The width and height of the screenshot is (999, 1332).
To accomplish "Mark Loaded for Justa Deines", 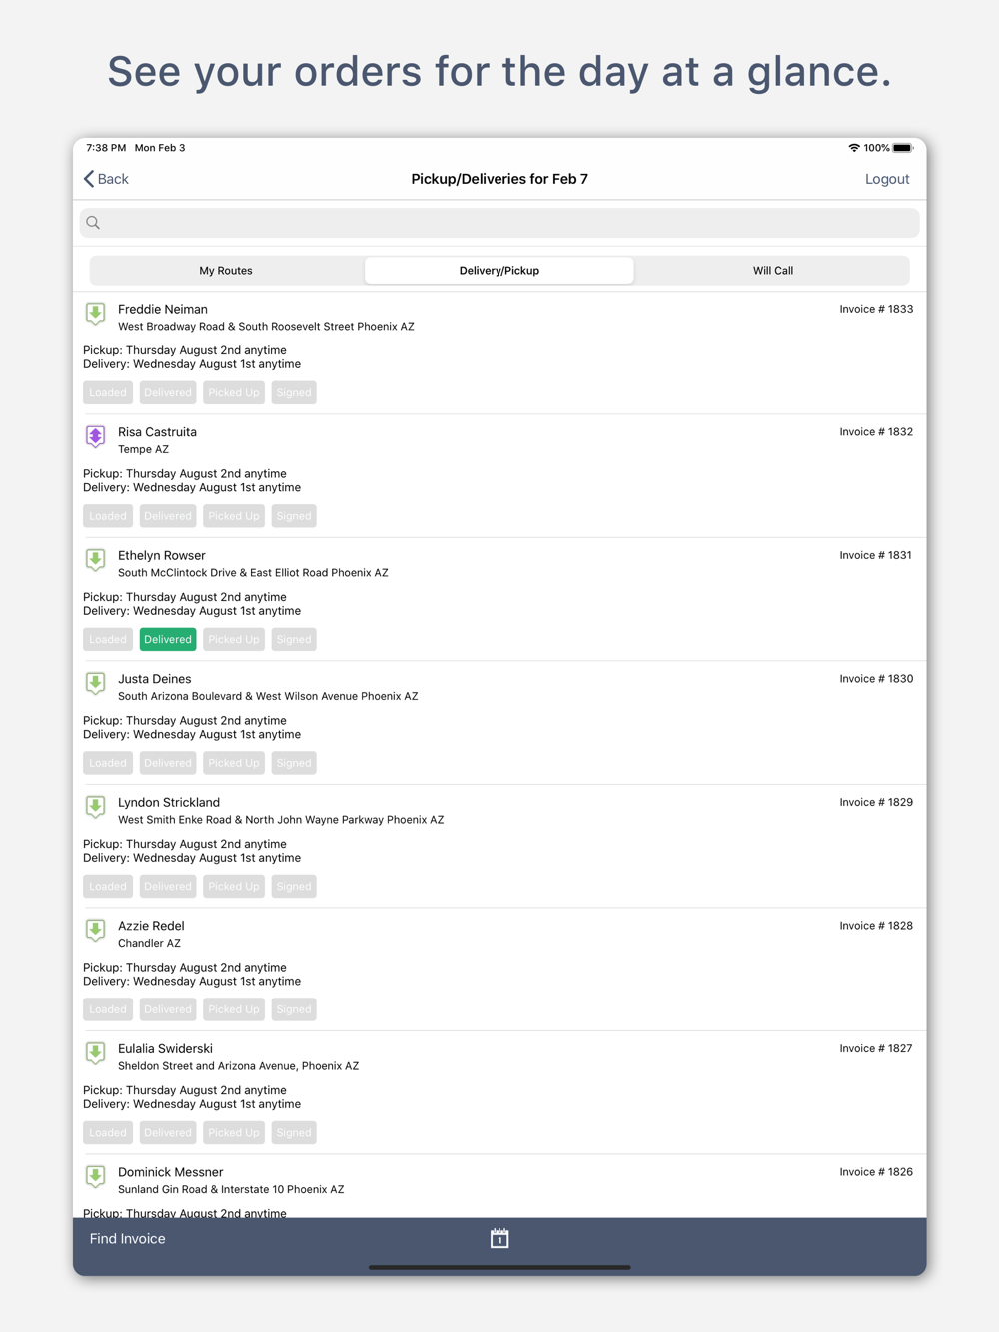I will [108, 763].
